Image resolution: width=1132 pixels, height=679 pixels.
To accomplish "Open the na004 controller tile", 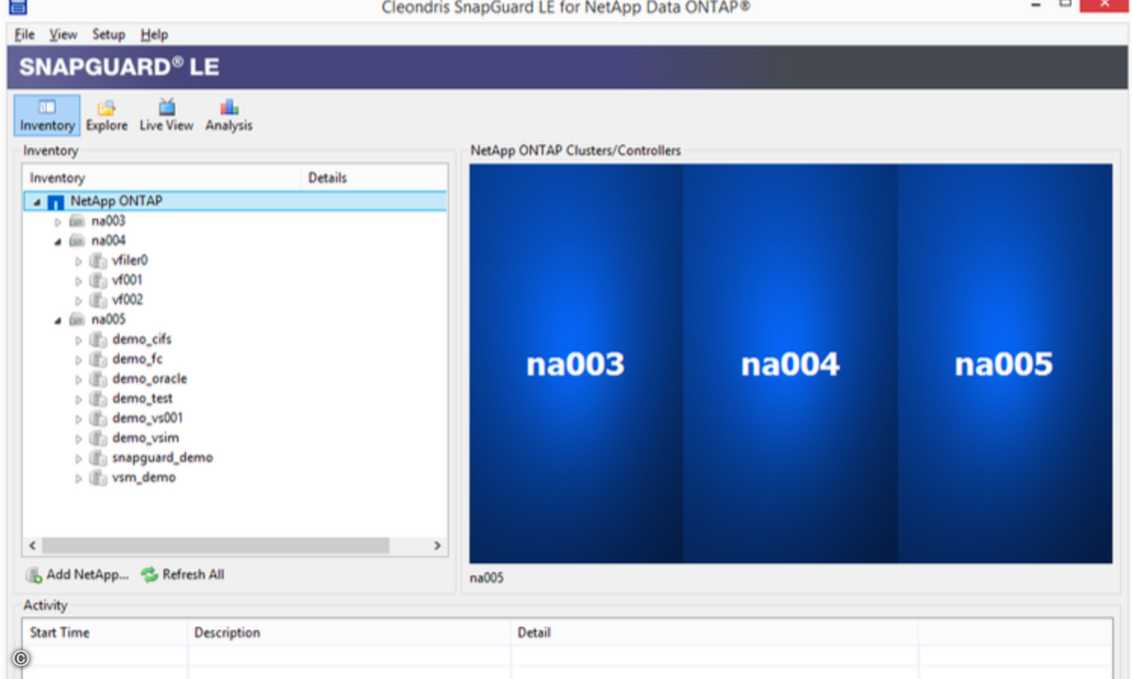I will tap(791, 364).
